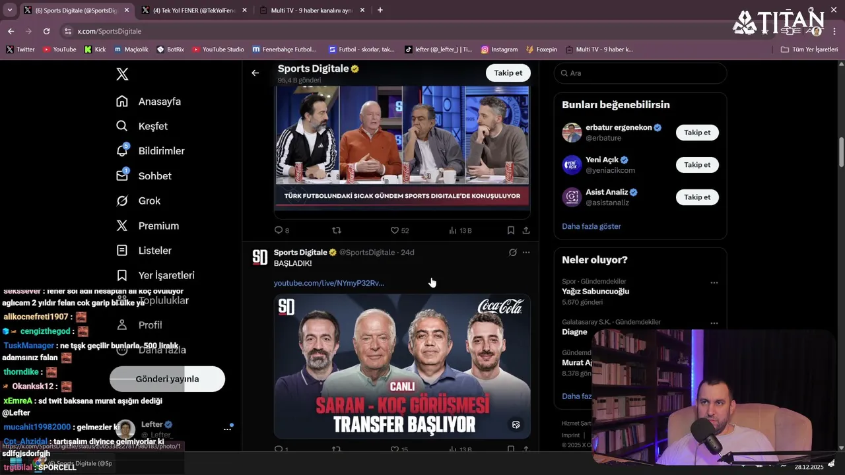This screenshot has width=845, height=475.
Task: Open the YouTube Studio bookmark
Action: [x=218, y=49]
